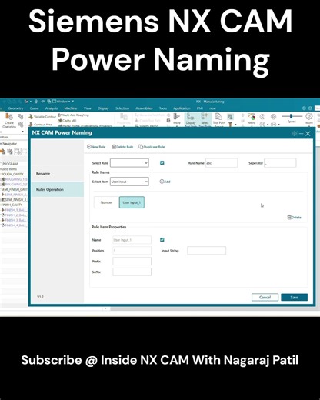Select SEMI_FINISH_CAVITY in the navigator tree
This screenshot has width=320, height=400.
tap(14, 189)
